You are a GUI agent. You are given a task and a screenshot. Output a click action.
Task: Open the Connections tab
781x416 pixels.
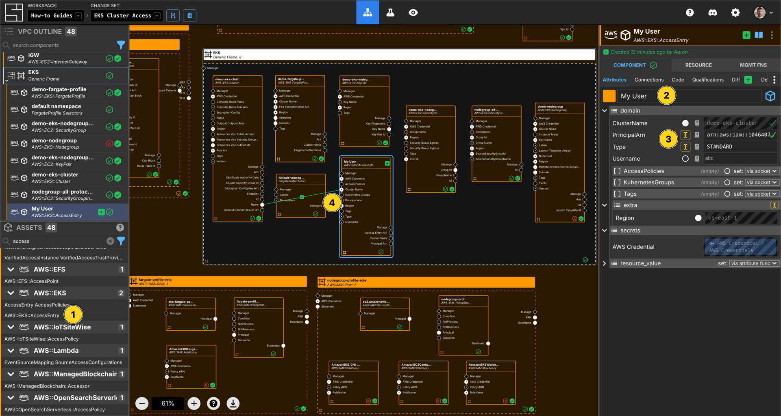click(649, 80)
